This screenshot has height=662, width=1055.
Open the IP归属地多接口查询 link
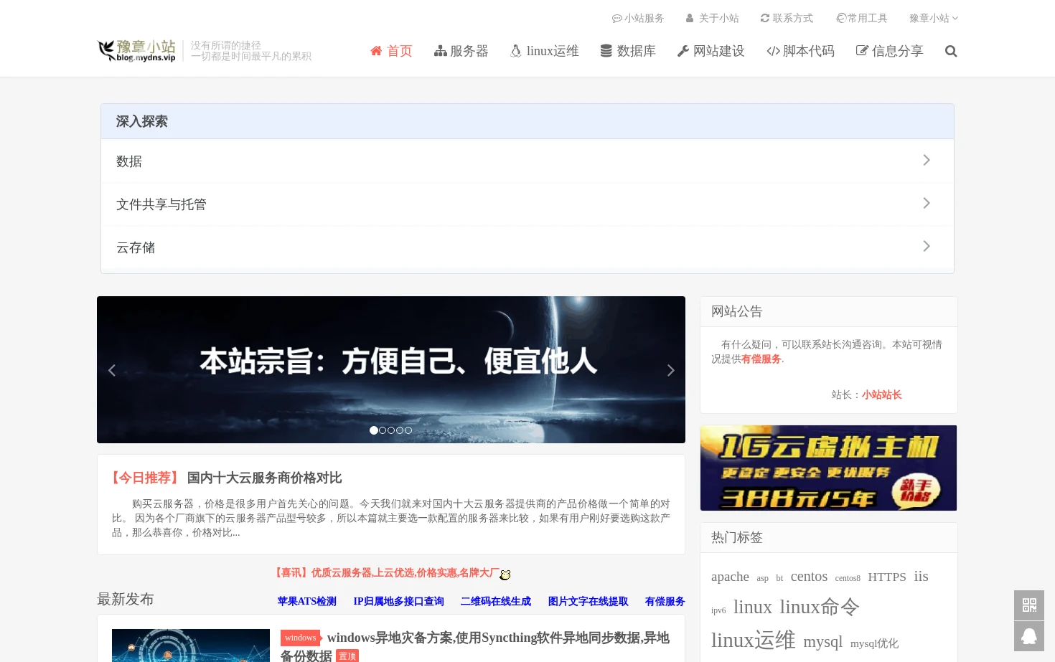click(399, 602)
